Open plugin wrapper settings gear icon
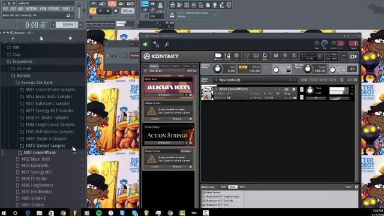The width and height of the screenshot is (384, 216). 156,44
